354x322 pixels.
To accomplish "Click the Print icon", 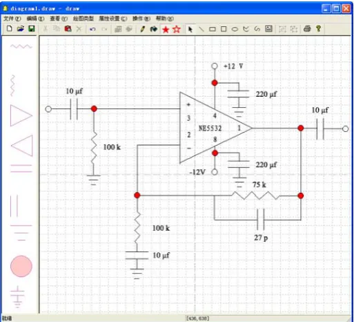I will click(307, 29).
